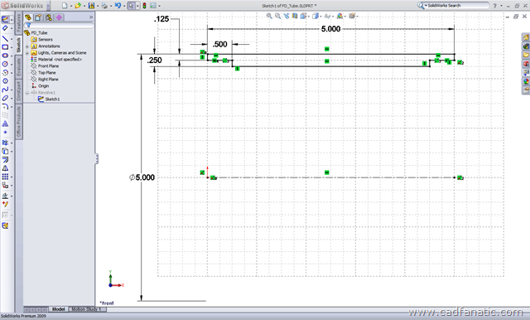The height and width of the screenshot is (320, 530).
Task: Use the Zoom to Fit icon
Action: point(269,16)
